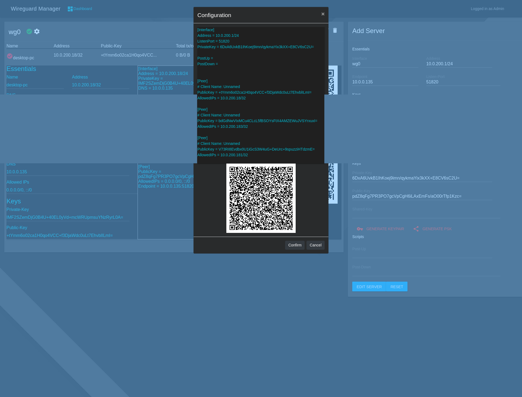Screen dimensions: 522x397
Task: Click the Wireguard Manager brand title
Action: tap(35, 9)
